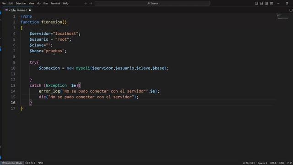Click the minimap code overview
Viewport: 293px width, 165px height.
pos(282,16)
